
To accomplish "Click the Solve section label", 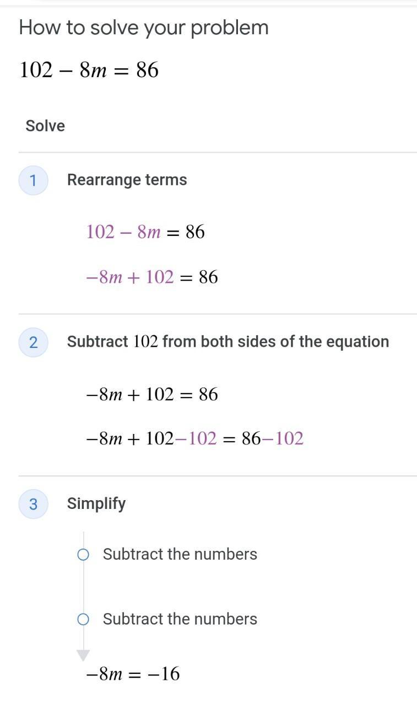I will (45, 126).
